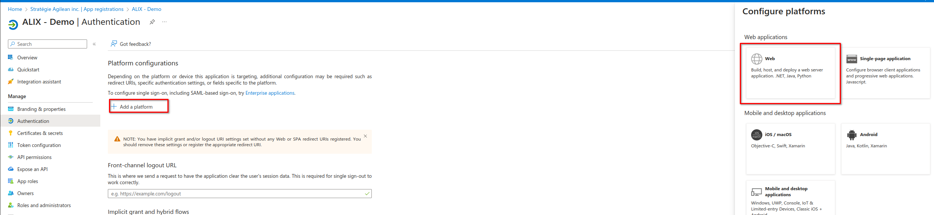Click the Add a platform button
Viewport: 934px width, 215px height.
tap(136, 107)
